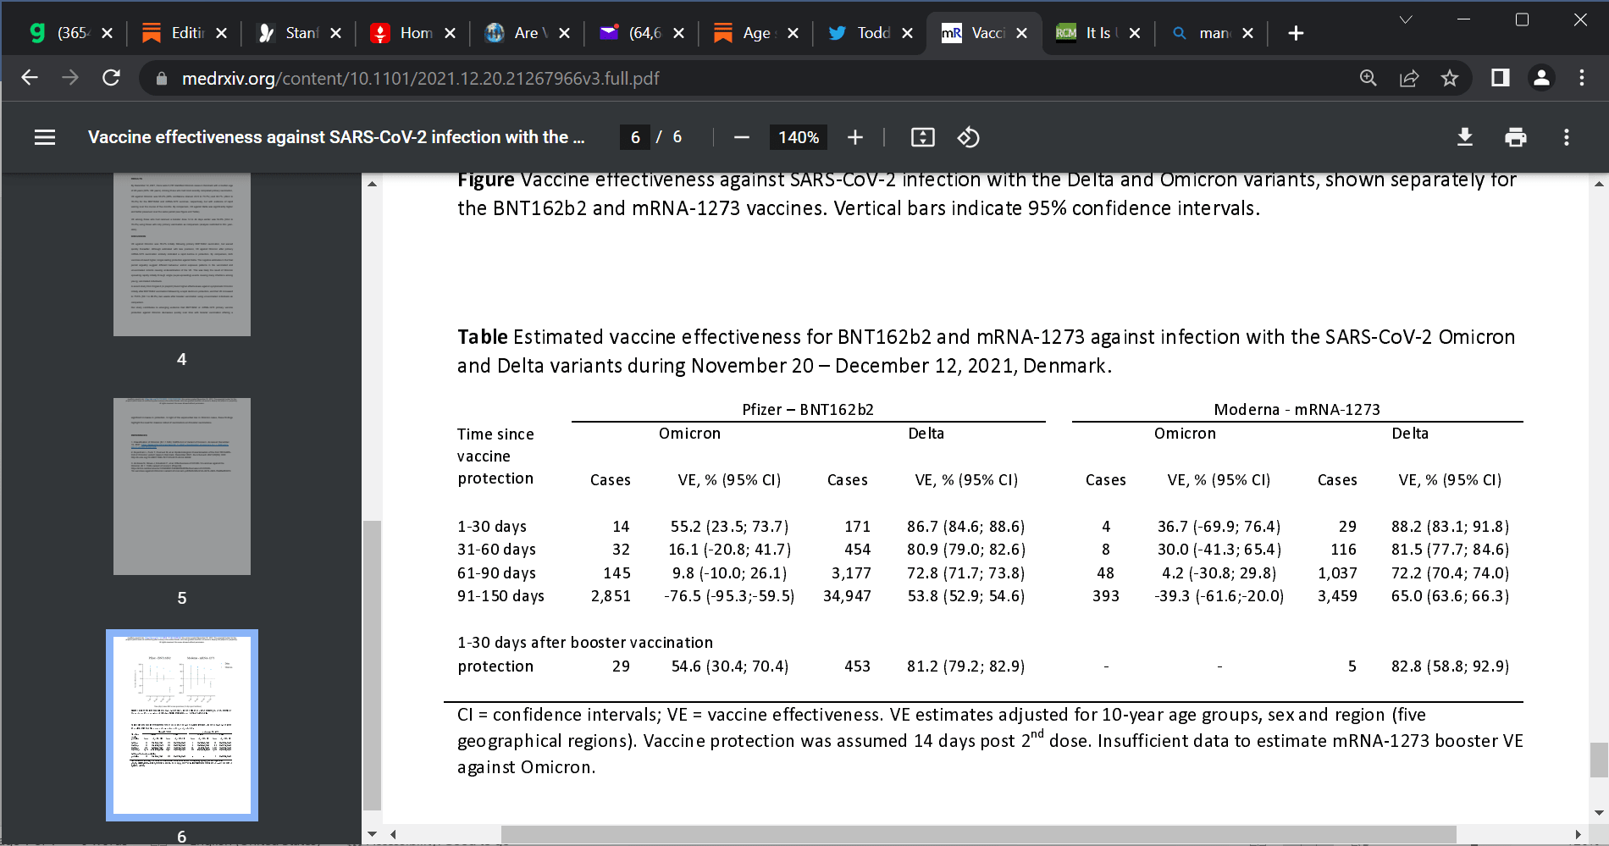This screenshot has height=846, width=1609.
Task: Zoom out the PDF with minus
Action: coord(742,137)
